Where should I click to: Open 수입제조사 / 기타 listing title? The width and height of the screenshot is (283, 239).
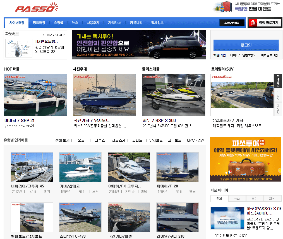pos(227,120)
